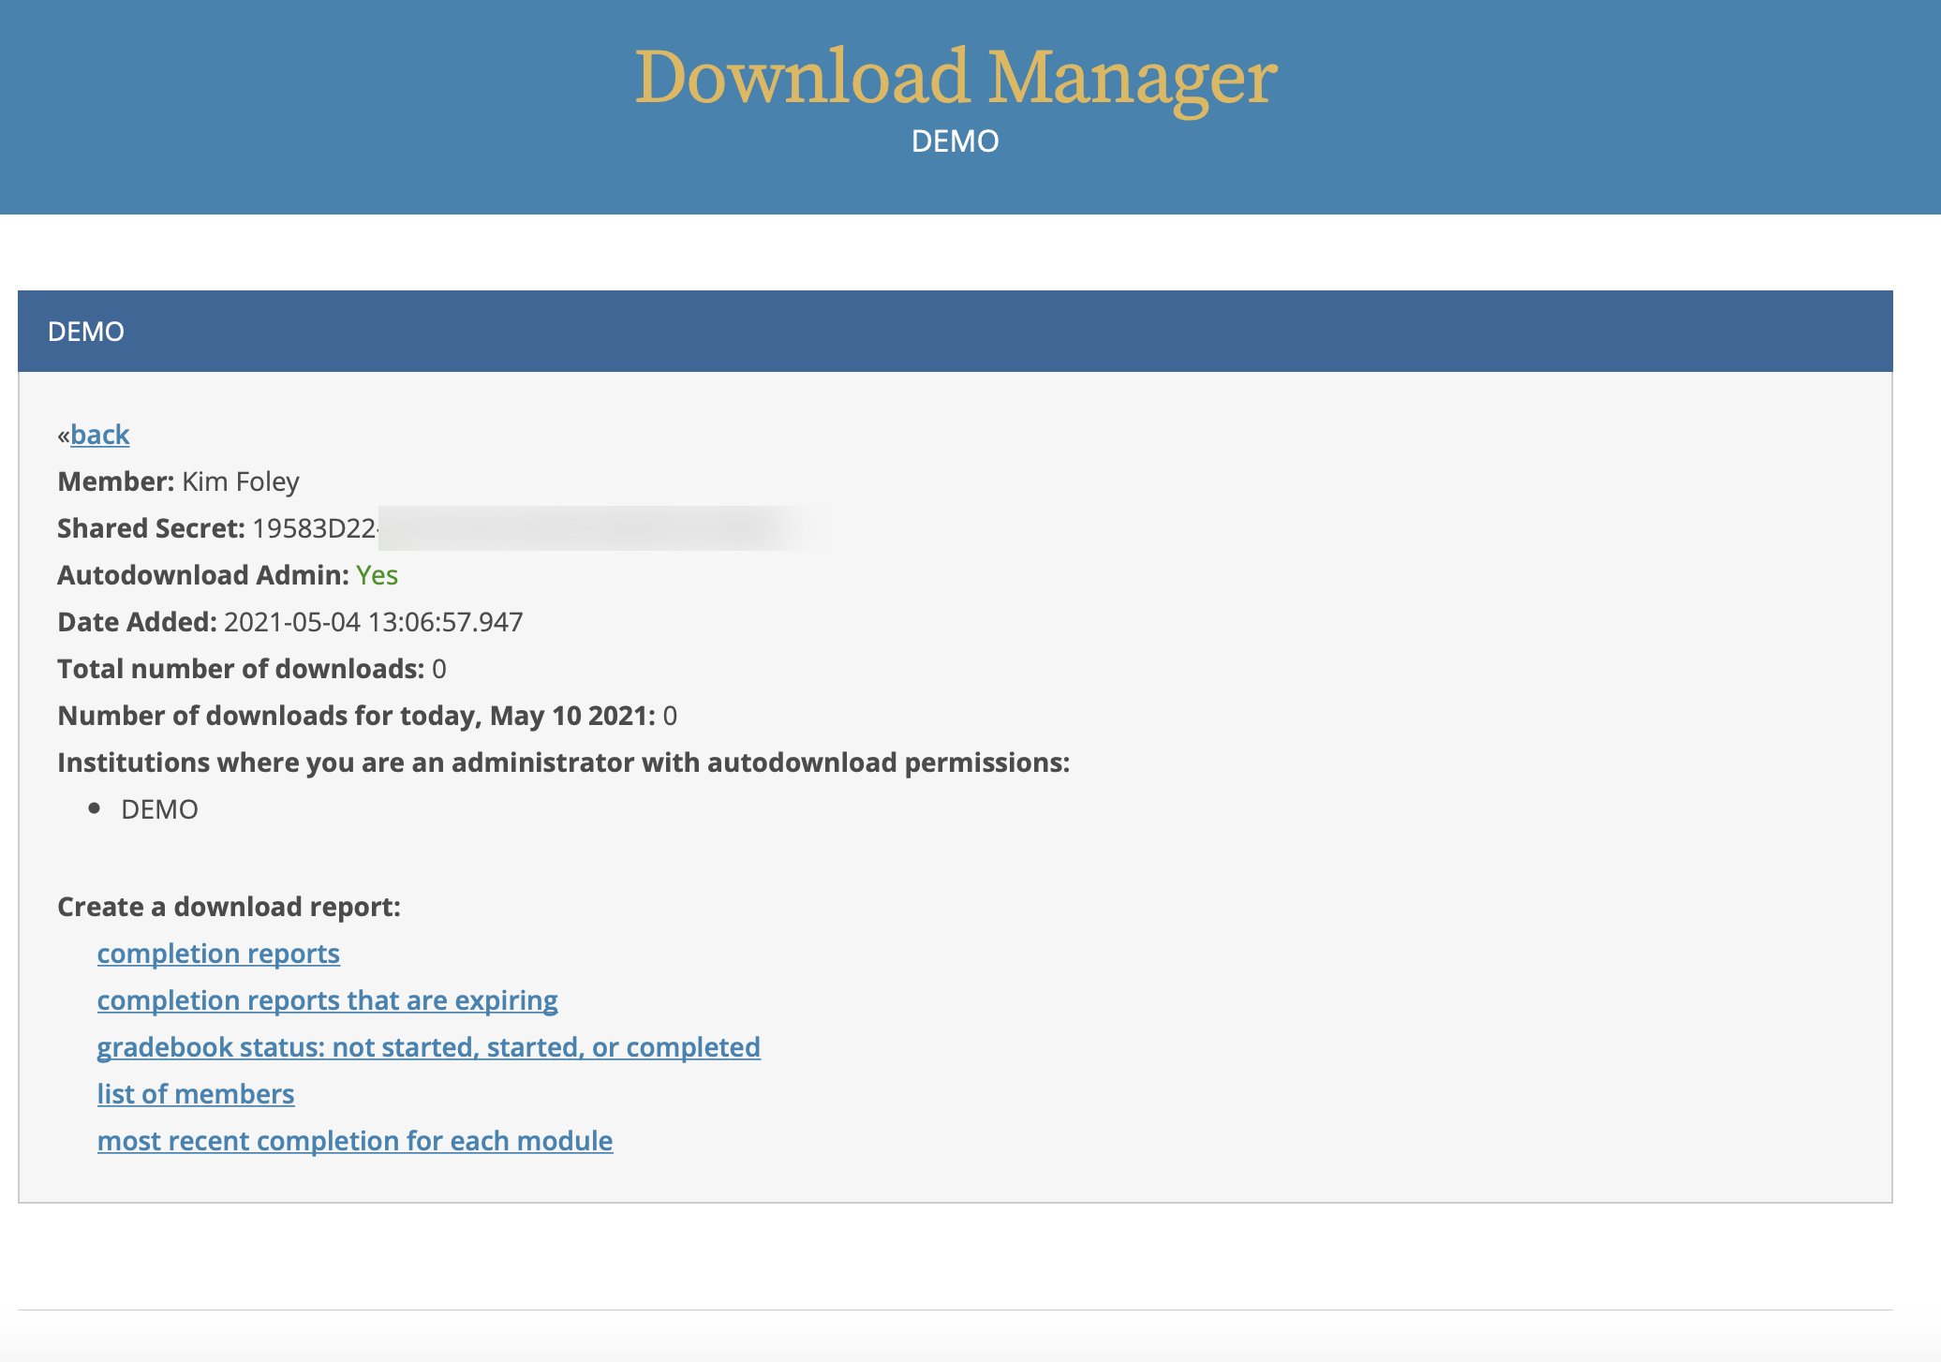Click the shared secret value 19583D22
This screenshot has width=1941, height=1362.
(x=315, y=528)
